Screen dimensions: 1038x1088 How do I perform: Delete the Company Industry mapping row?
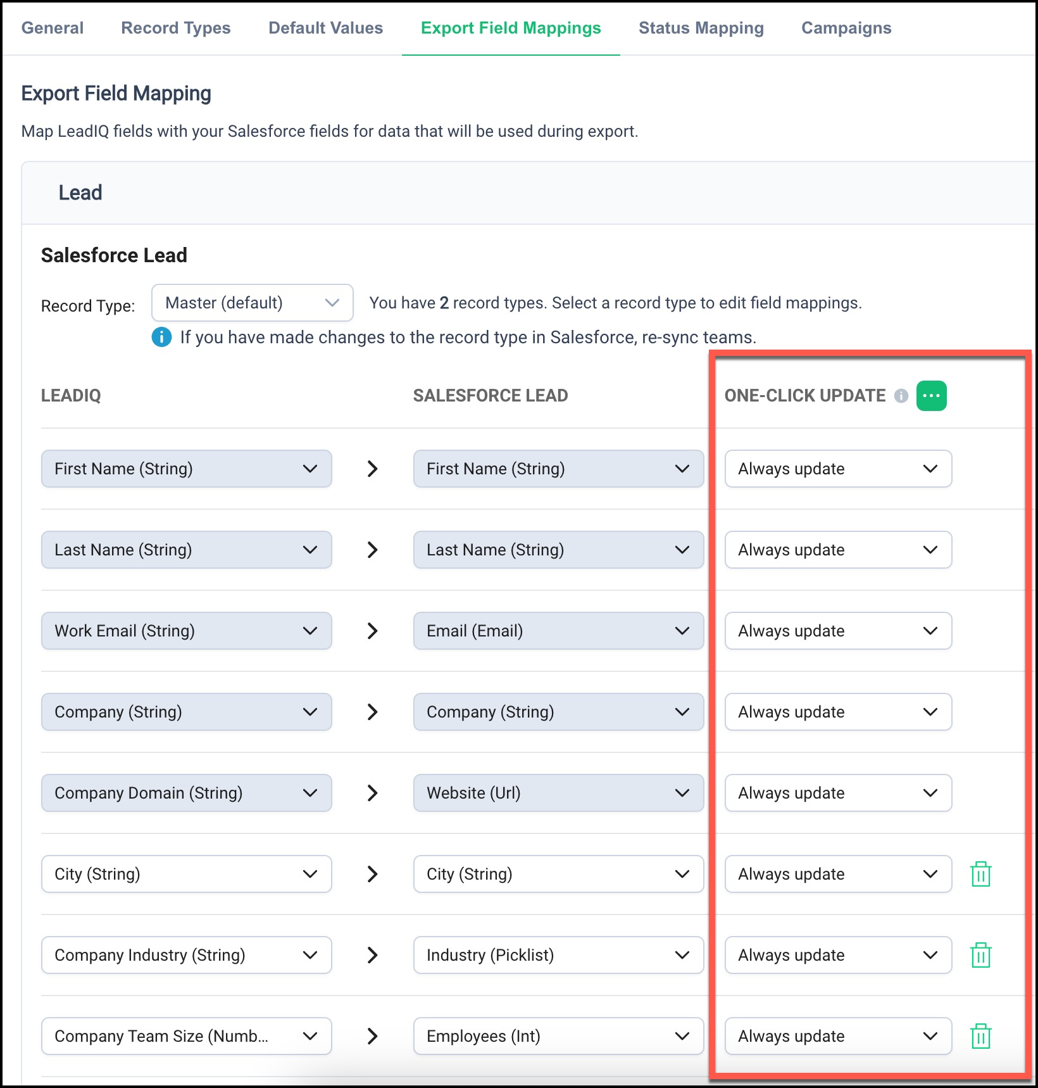[x=980, y=955]
